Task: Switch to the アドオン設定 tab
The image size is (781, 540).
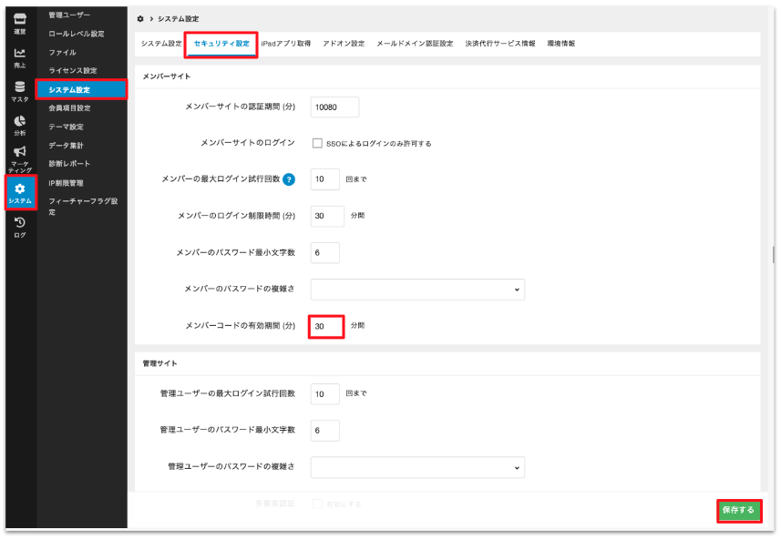Action: click(343, 44)
